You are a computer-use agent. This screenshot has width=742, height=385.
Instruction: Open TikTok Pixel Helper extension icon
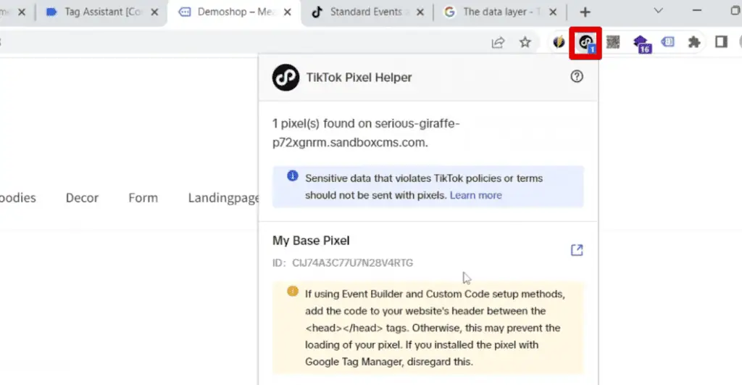pyautogui.click(x=585, y=43)
